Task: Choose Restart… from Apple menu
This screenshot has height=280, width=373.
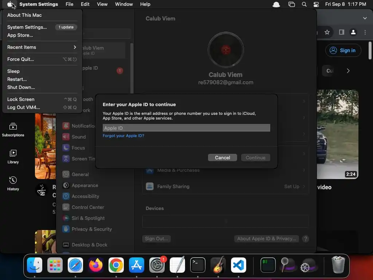Action: click(x=42, y=79)
